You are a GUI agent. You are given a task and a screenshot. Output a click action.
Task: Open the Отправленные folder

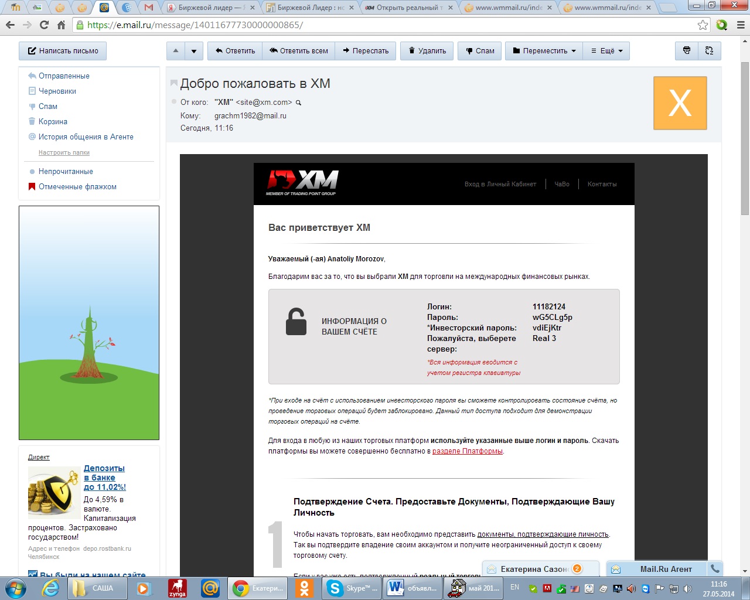64,76
